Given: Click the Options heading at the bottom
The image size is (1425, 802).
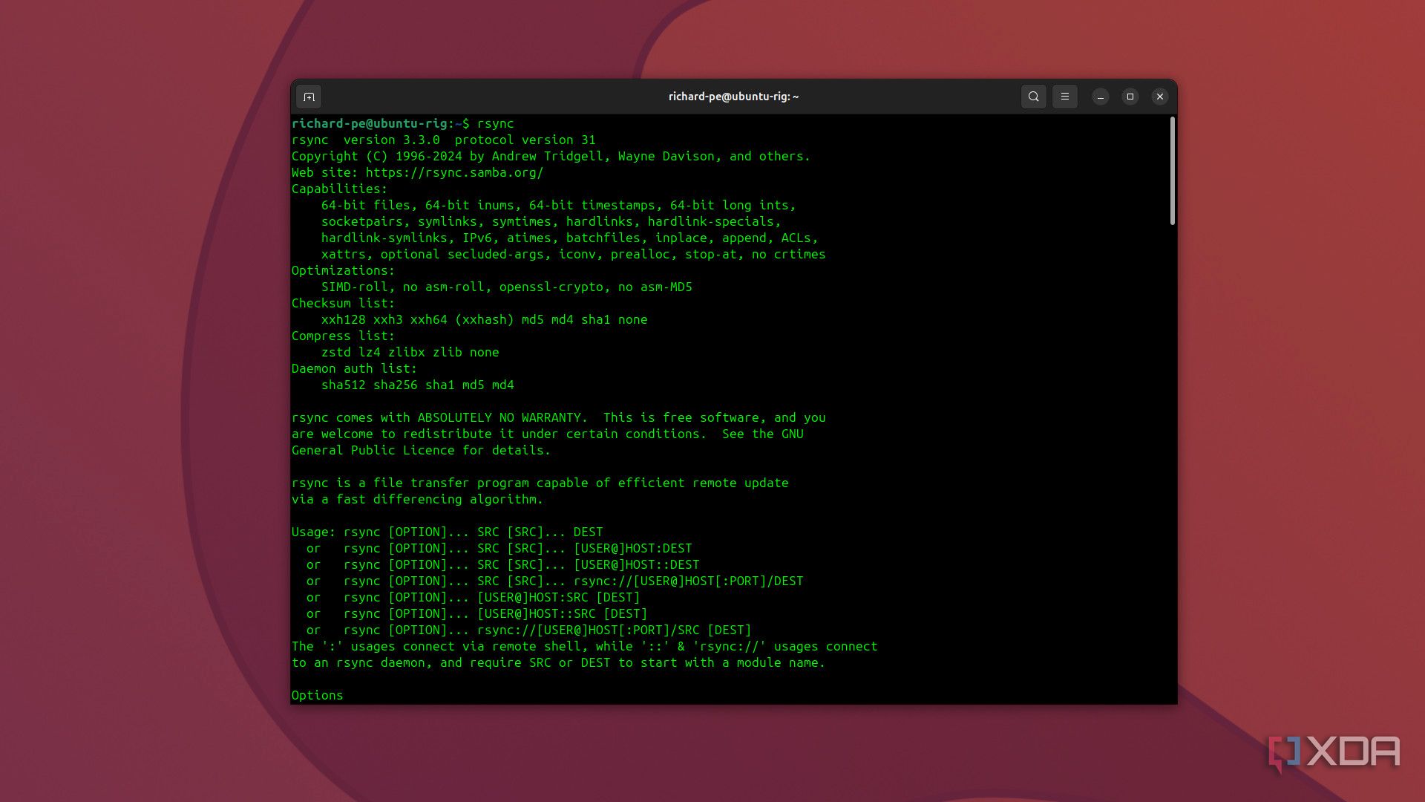Looking at the screenshot, I should tap(317, 695).
